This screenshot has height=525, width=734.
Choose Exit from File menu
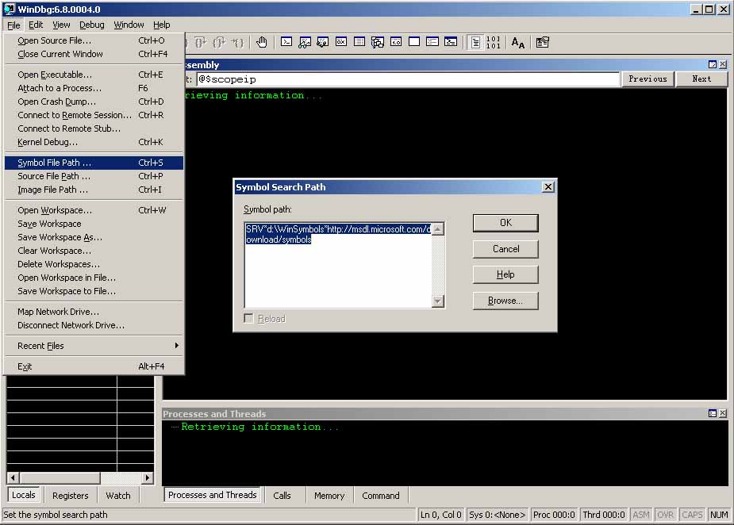[x=94, y=366]
